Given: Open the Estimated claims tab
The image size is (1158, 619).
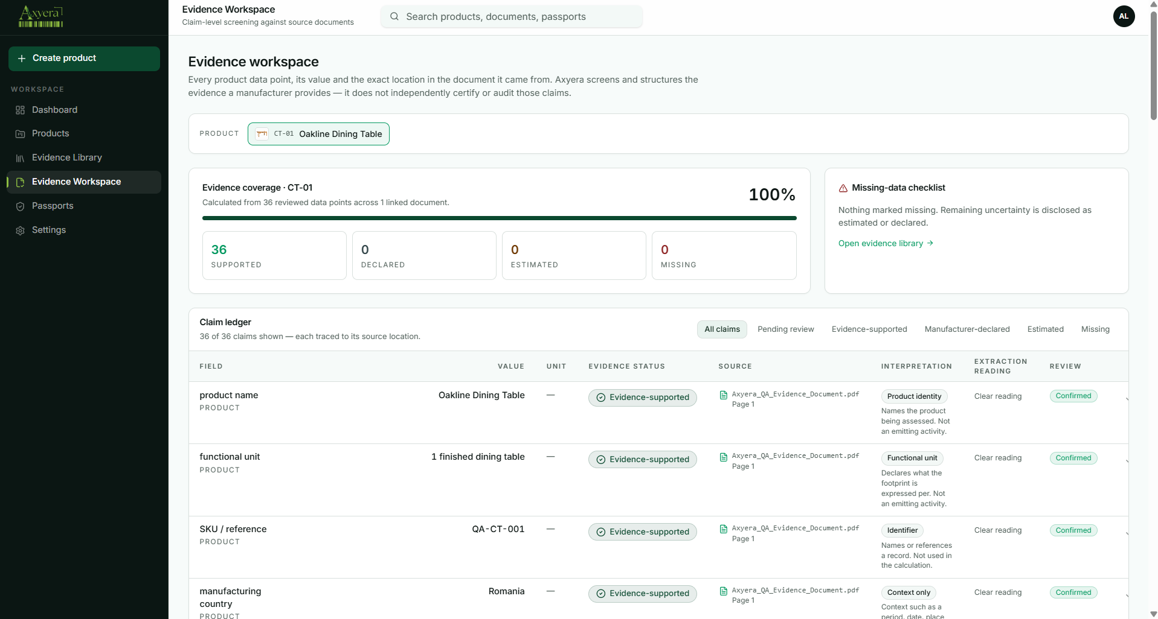Looking at the screenshot, I should [1045, 329].
